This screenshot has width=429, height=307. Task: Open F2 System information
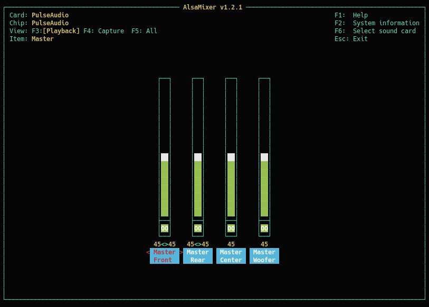pyautogui.click(x=377, y=23)
